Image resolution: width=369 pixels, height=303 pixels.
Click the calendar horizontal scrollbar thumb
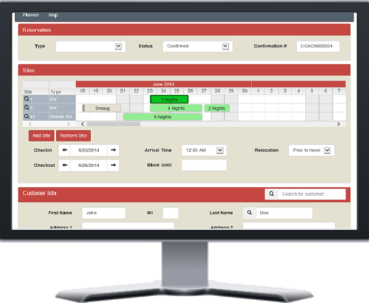(114, 124)
